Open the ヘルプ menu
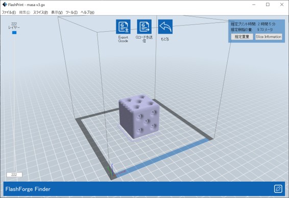Viewport: 289px width, 198px height. coord(87,12)
